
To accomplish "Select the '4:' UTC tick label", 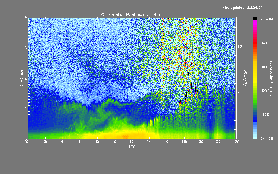I will (63, 142).
